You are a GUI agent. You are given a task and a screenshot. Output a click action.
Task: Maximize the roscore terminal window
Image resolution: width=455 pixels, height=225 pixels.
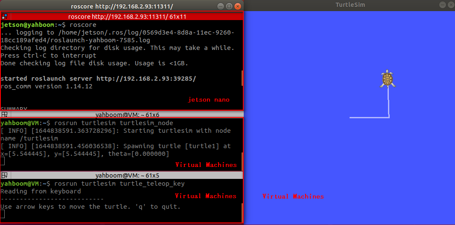point(229,6)
